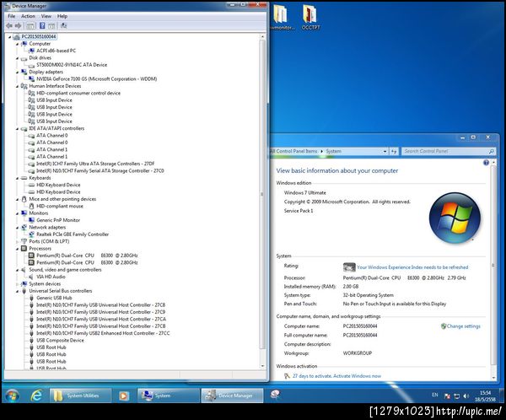Image resolution: width=506 pixels, height=420 pixels.
Task: Click the System window help question mark icon
Action: [486, 163]
